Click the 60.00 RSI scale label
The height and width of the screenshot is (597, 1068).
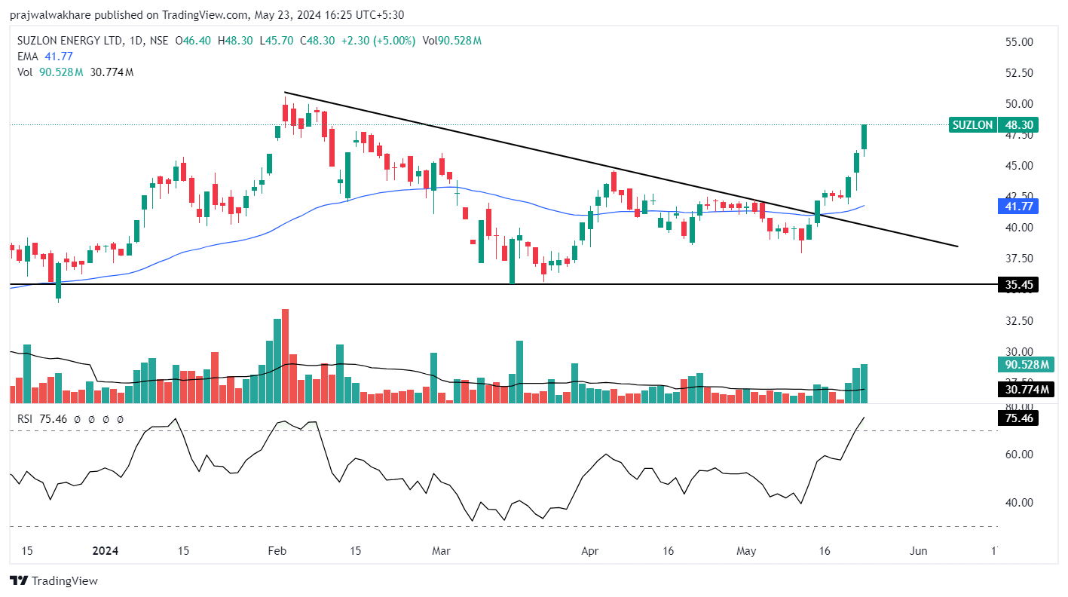[1018, 455]
